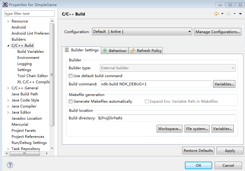Click the Builder Settings tab icon
The image size is (245, 171).
tap(67, 50)
